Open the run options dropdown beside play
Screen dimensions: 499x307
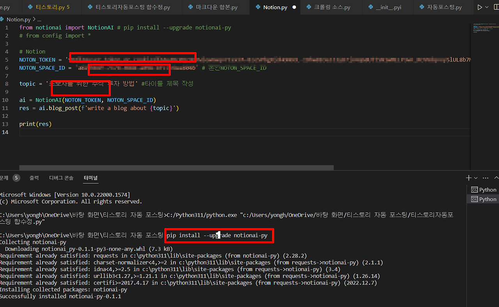click(487, 7)
